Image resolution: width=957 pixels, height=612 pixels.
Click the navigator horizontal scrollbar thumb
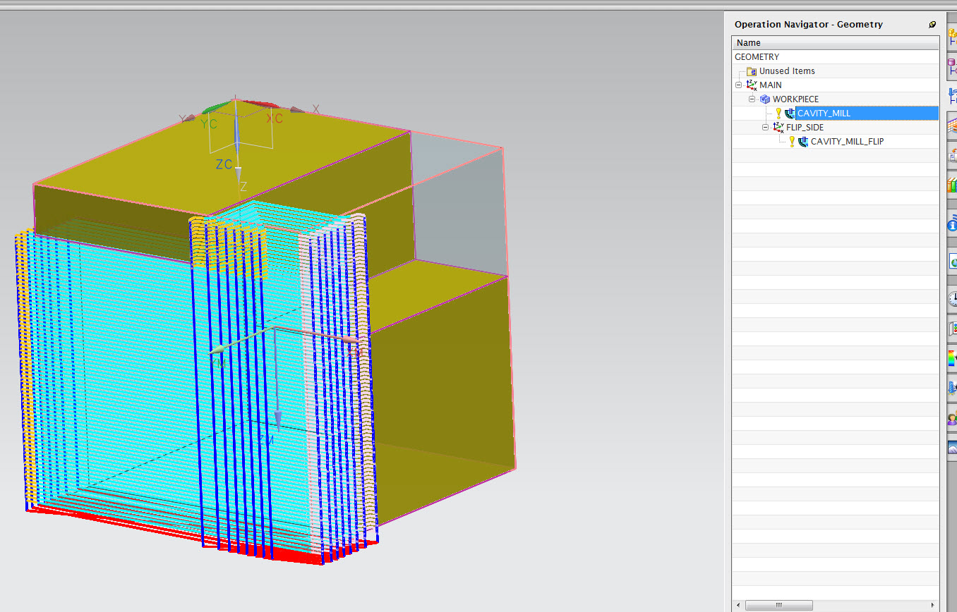coord(778,605)
